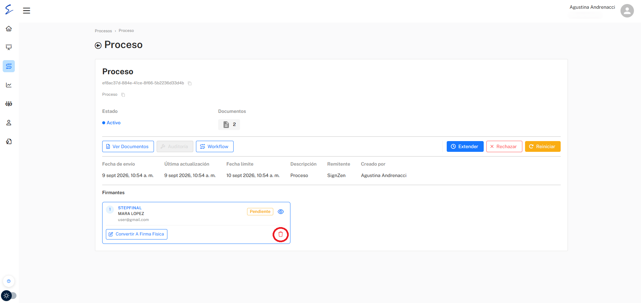Click the SignZen logo
The image size is (641, 303).
coord(9,9)
